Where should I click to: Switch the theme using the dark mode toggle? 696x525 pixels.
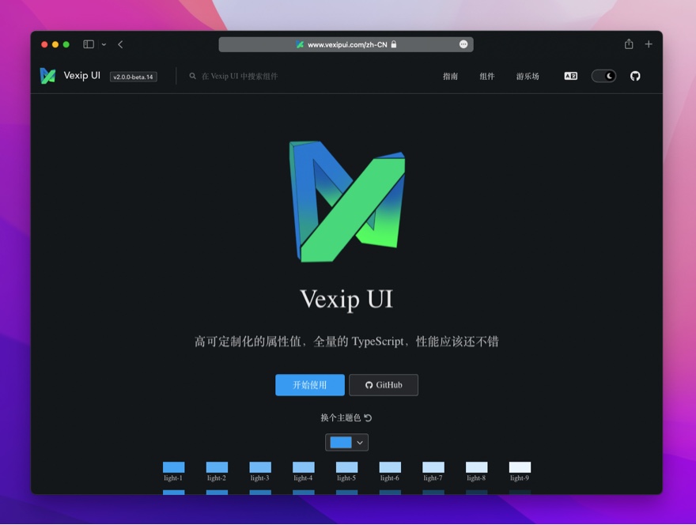tap(603, 75)
